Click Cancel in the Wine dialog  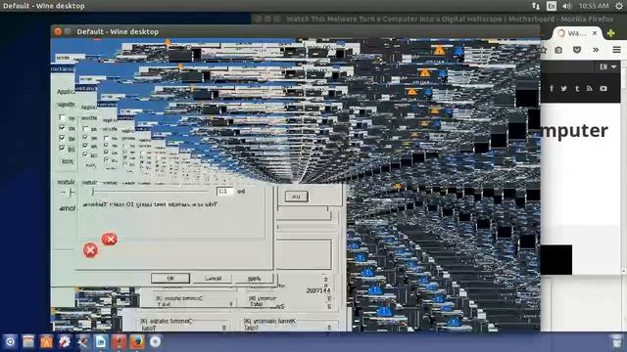pos(213,278)
